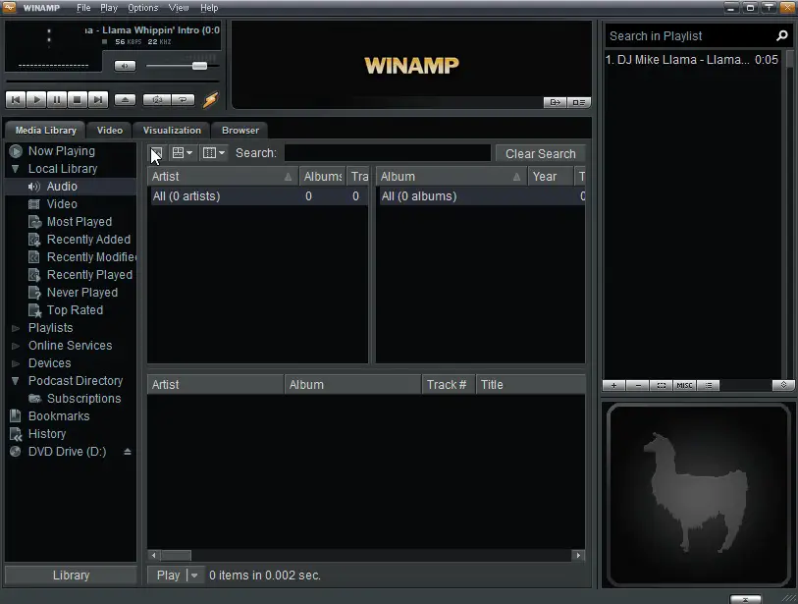Click the search magnifier in playlist
The image size is (798, 604).
click(782, 35)
